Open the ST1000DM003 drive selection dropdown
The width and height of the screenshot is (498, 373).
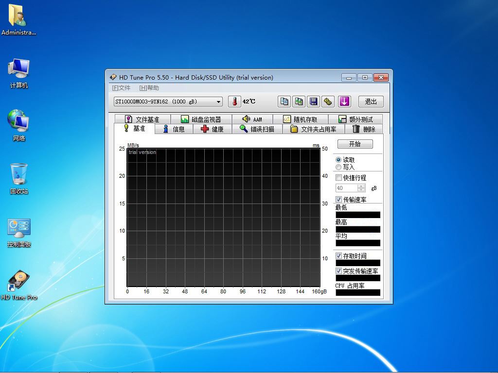(x=168, y=102)
